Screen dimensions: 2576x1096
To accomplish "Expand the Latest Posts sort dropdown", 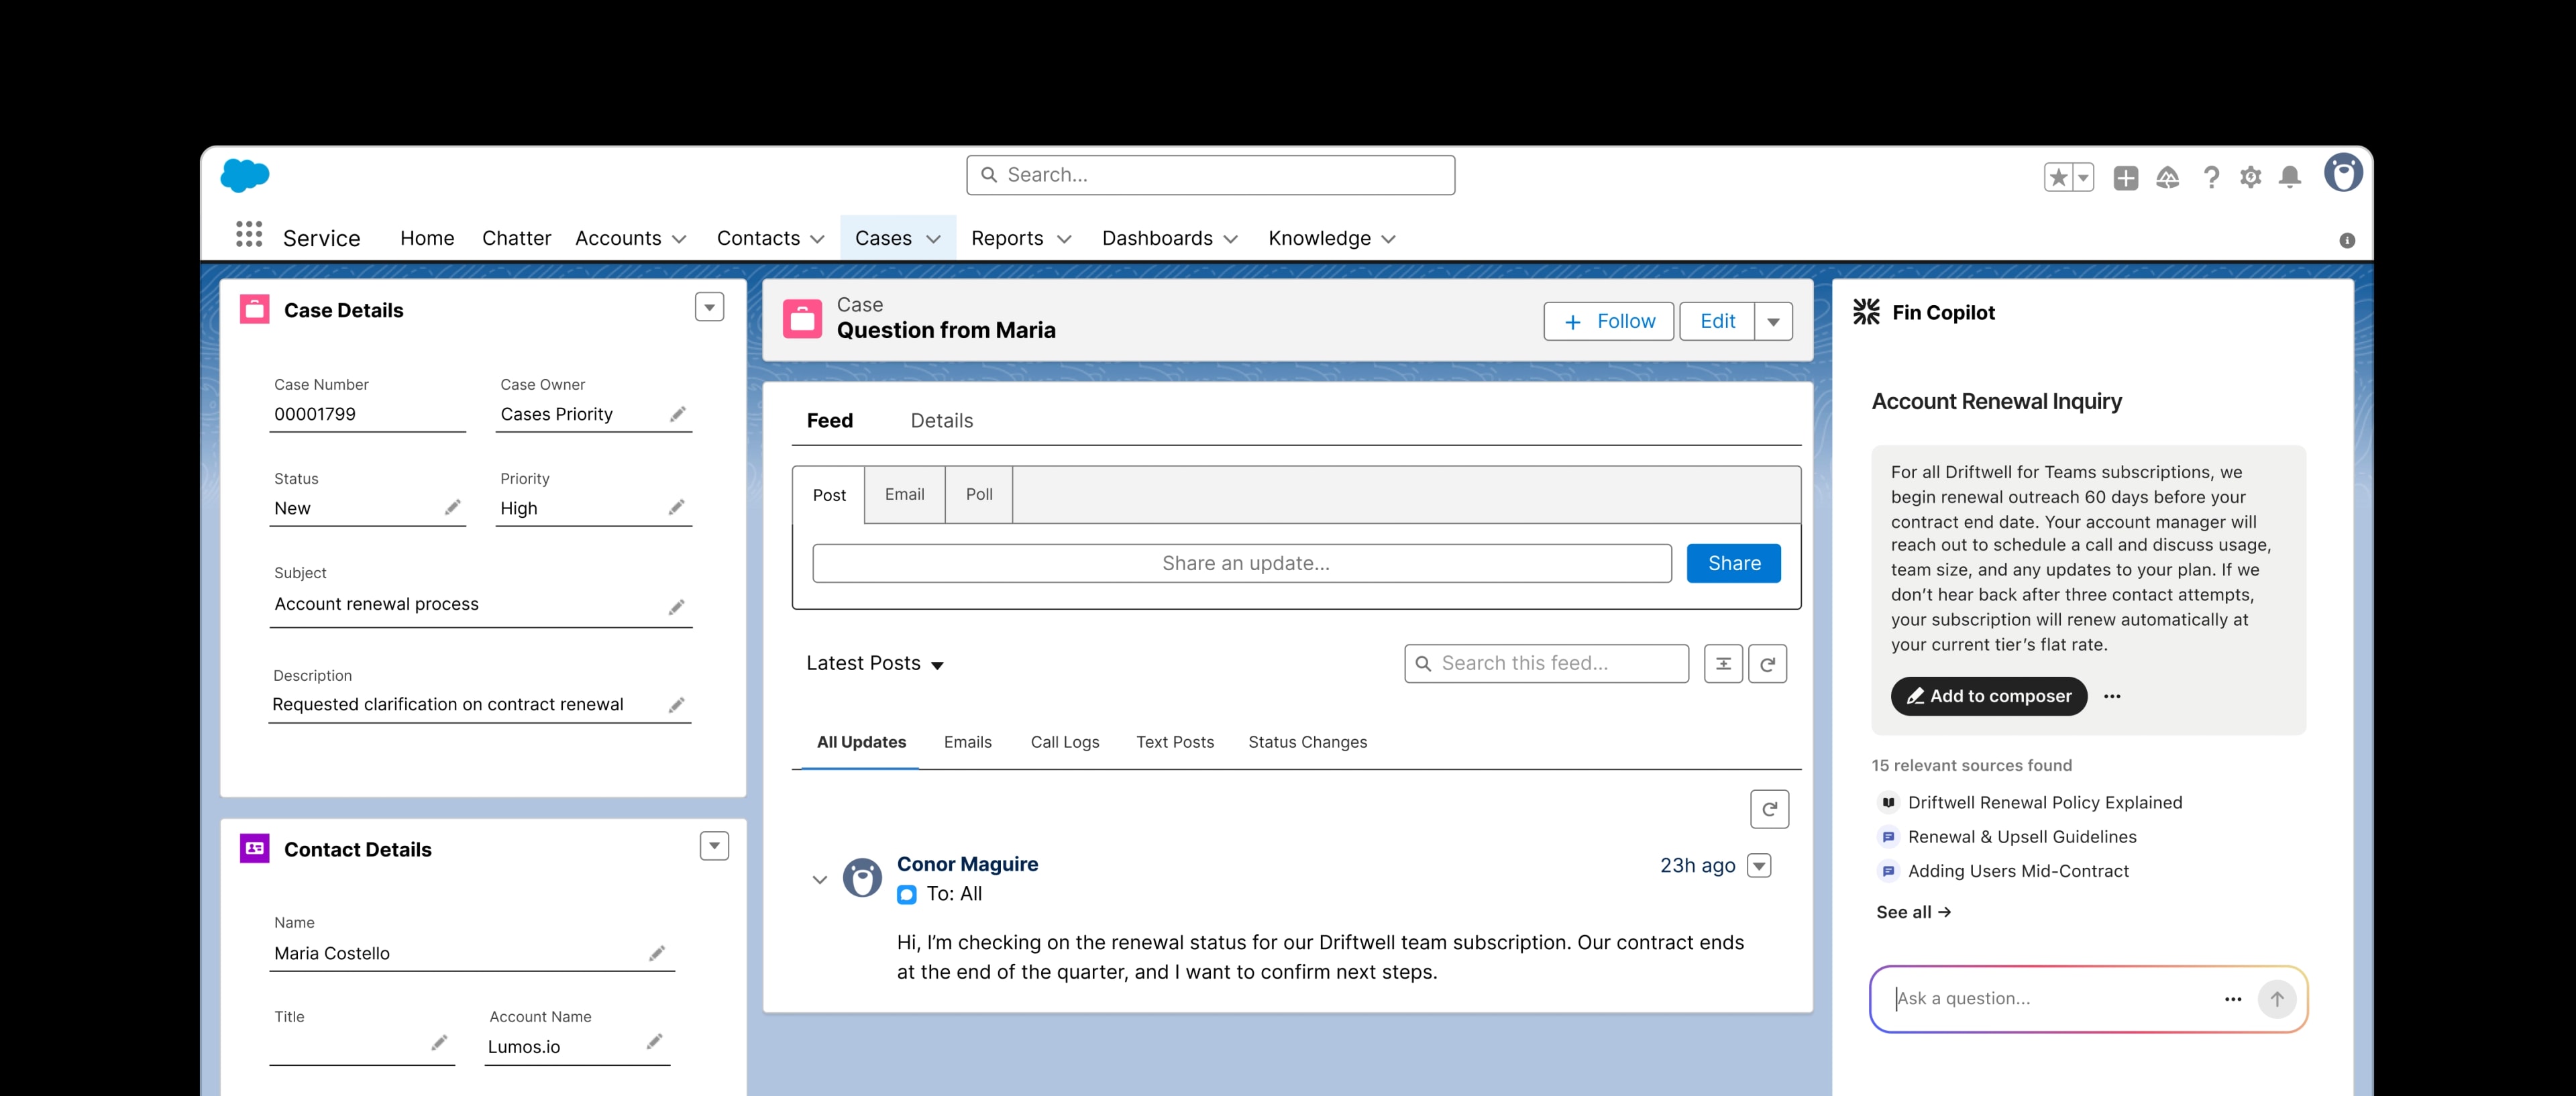I will click(938, 664).
